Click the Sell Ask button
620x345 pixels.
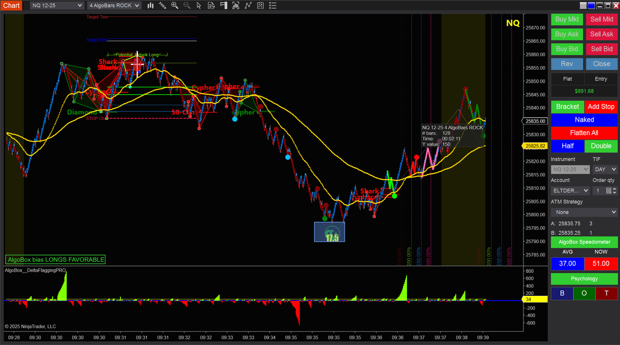point(601,34)
